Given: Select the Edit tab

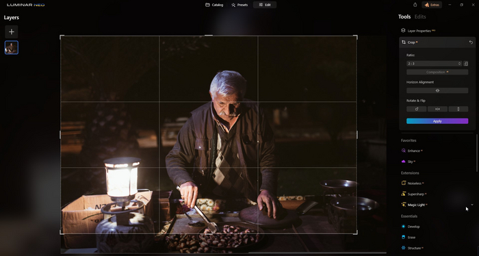Looking at the screenshot, I should (265, 5).
